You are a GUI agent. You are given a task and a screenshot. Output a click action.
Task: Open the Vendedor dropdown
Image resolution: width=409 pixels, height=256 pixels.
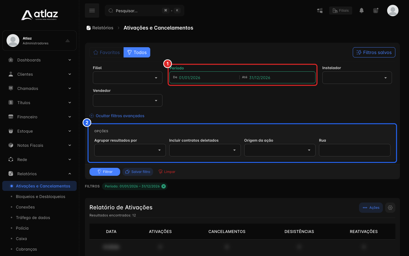click(x=128, y=100)
